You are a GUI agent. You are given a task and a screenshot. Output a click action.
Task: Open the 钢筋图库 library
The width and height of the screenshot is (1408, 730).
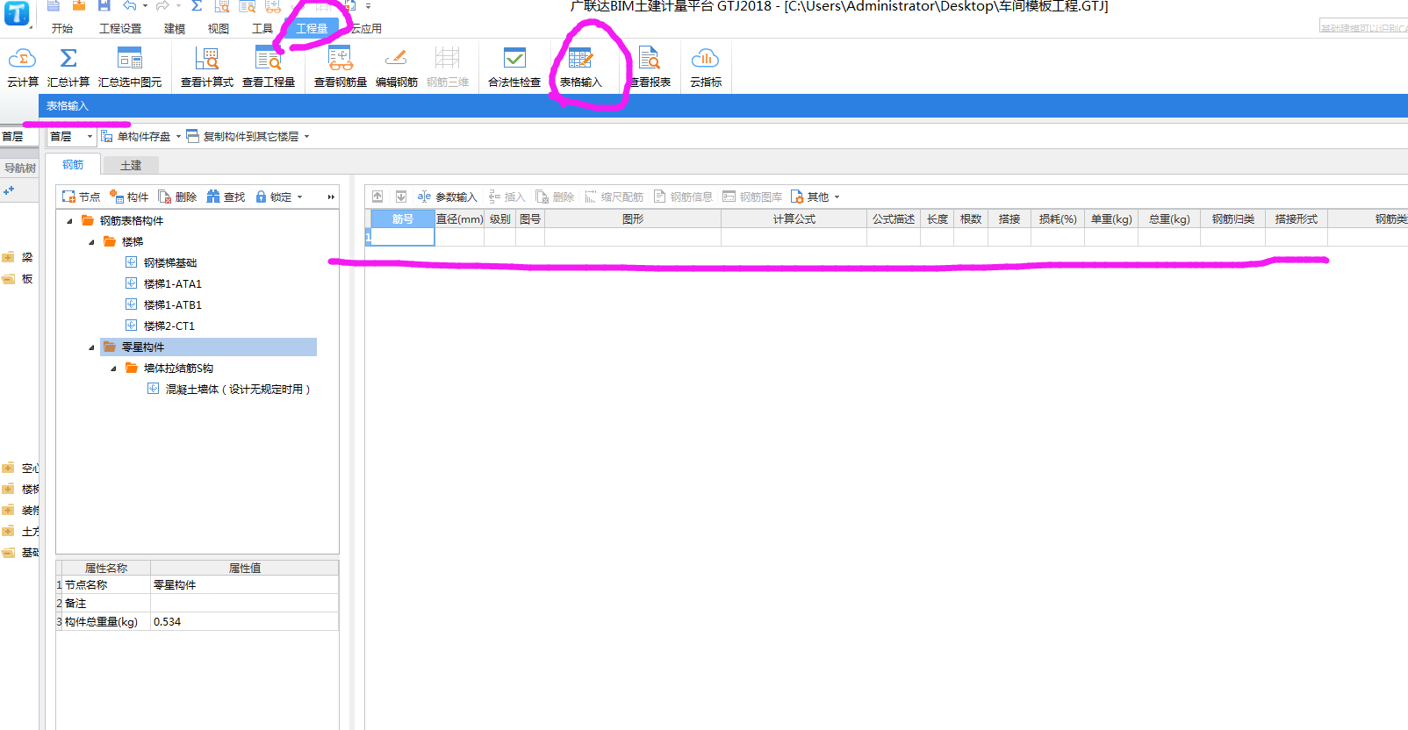tap(752, 197)
